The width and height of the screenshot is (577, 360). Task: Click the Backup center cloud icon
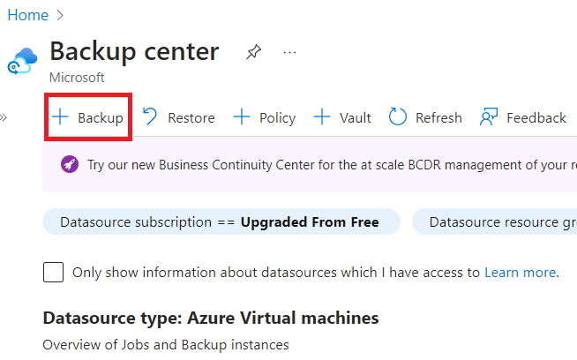21,62
